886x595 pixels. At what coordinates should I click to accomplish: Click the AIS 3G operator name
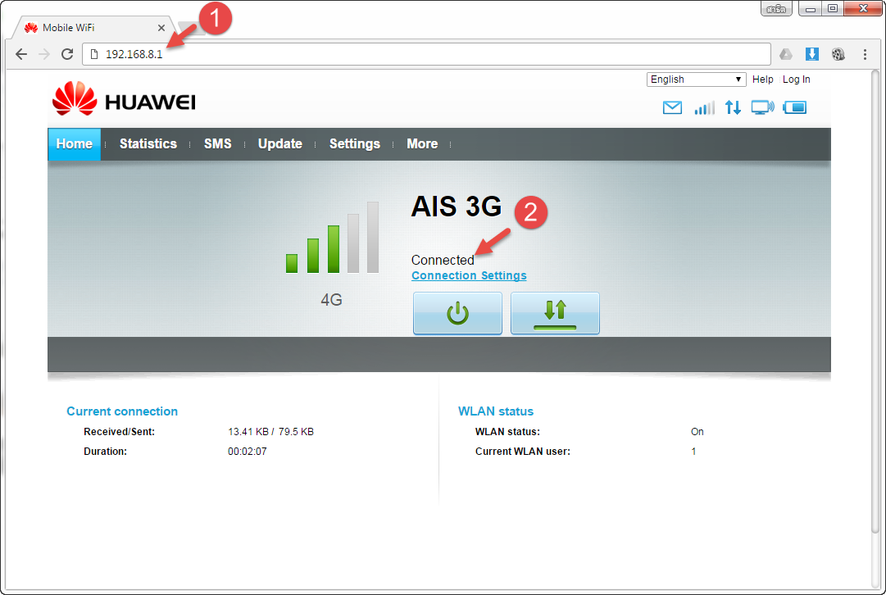tap(456, 207)
